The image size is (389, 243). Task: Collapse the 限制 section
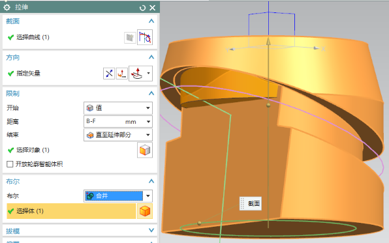151,93
